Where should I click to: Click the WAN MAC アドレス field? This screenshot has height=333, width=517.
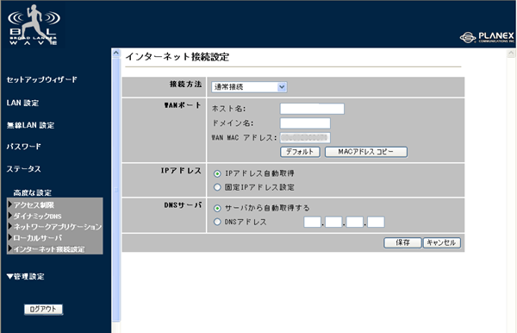305,138
